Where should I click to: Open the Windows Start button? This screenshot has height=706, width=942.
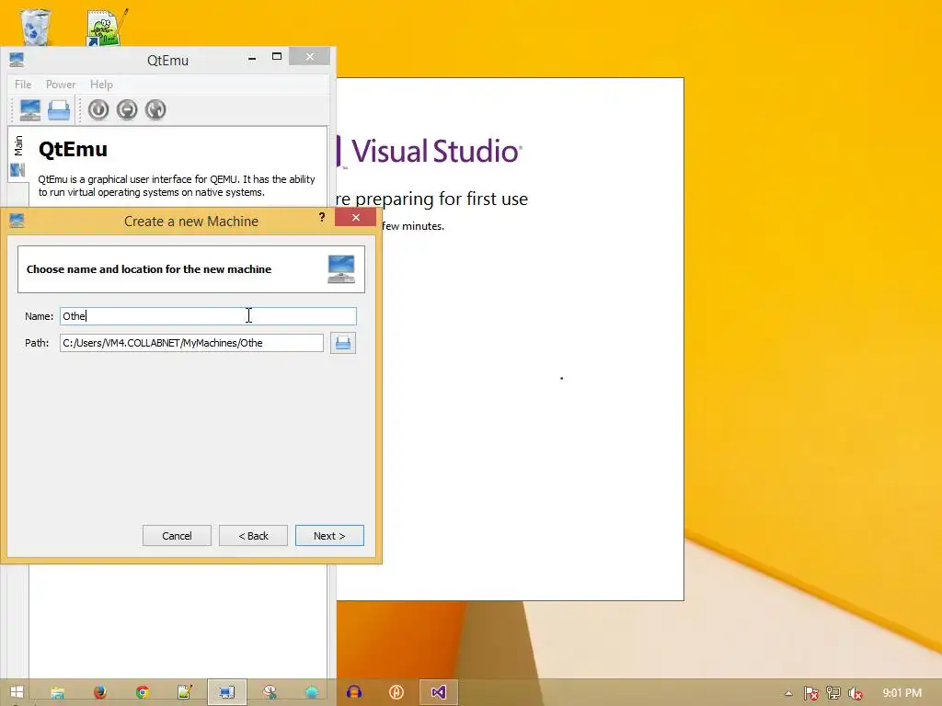(x=17, y=692)
